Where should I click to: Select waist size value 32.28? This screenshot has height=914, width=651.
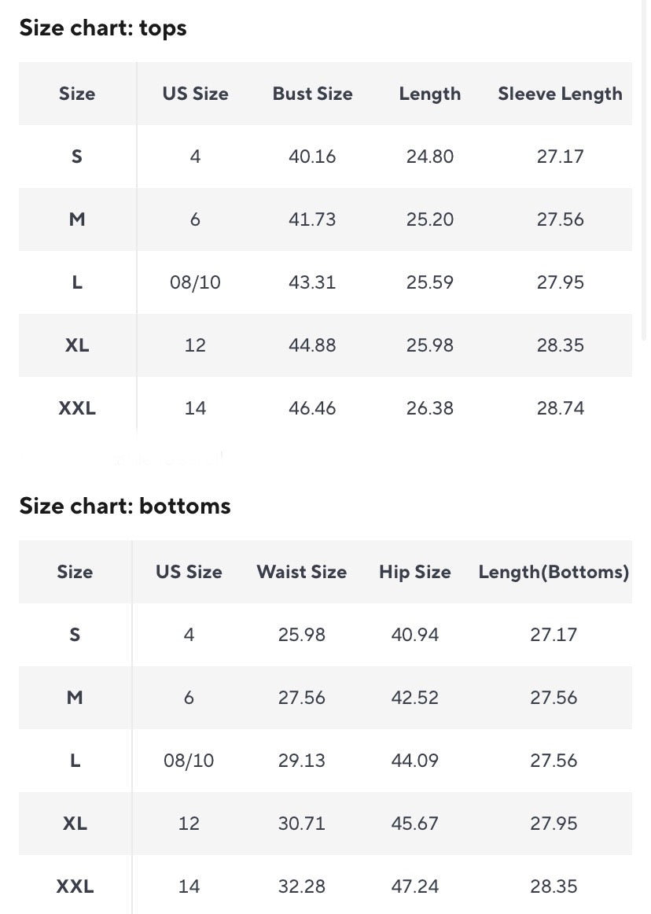pos(301,886)
